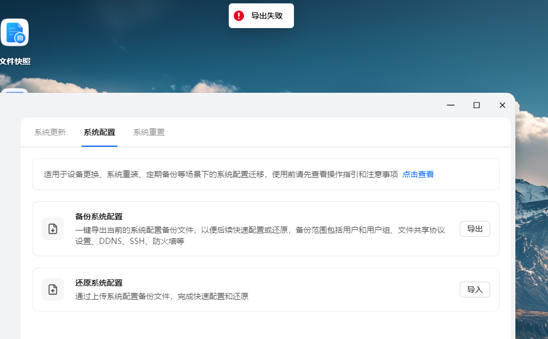Click the red error icon on the notification
The width and height of the screenshot is (548, 339).
[x=238, y=16]
